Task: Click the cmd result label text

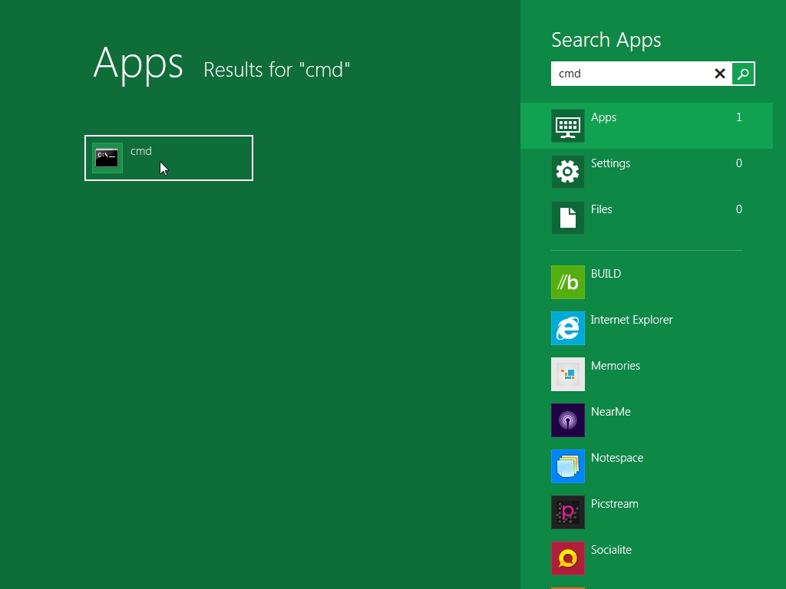Action: pos(141,151)
